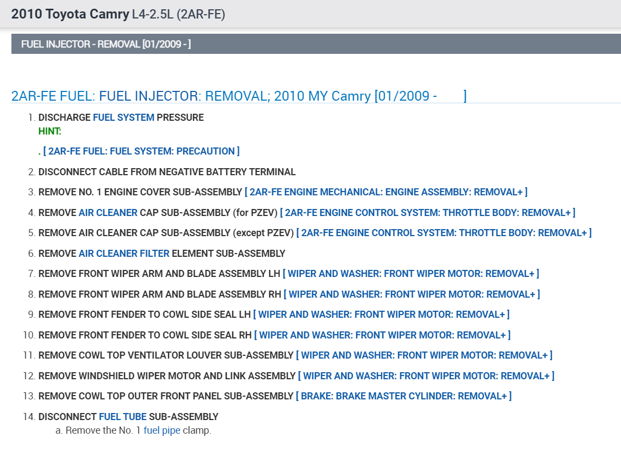Click the 2010 Toyota Camry vehicle title
This screenshot has height=450, width=621.
(x=70, y=14)
